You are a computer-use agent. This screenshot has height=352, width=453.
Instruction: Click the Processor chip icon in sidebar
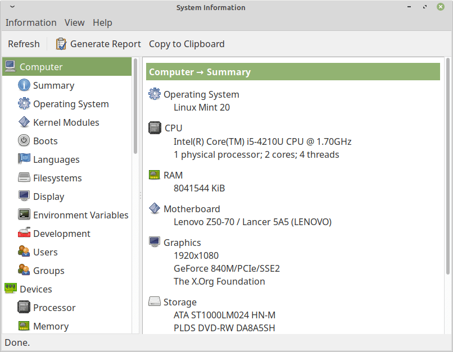point(24,308)
